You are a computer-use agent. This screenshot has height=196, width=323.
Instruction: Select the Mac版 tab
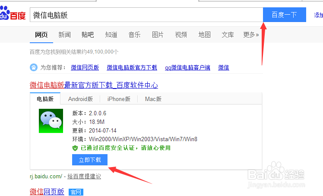click(x=153, y=99)
